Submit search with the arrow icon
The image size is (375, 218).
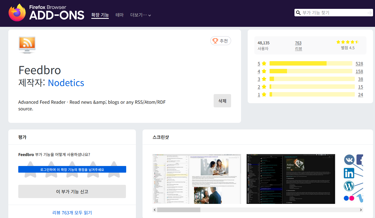(x=369, y=13)
